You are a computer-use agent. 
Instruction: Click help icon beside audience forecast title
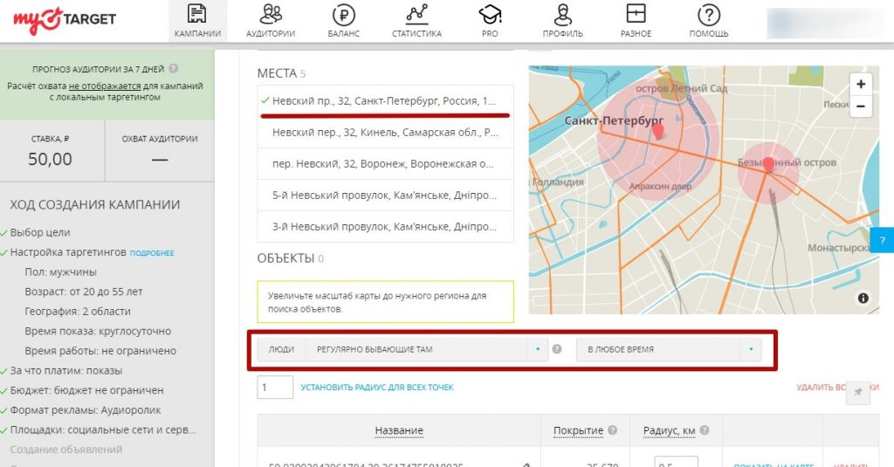click(174, 68)
